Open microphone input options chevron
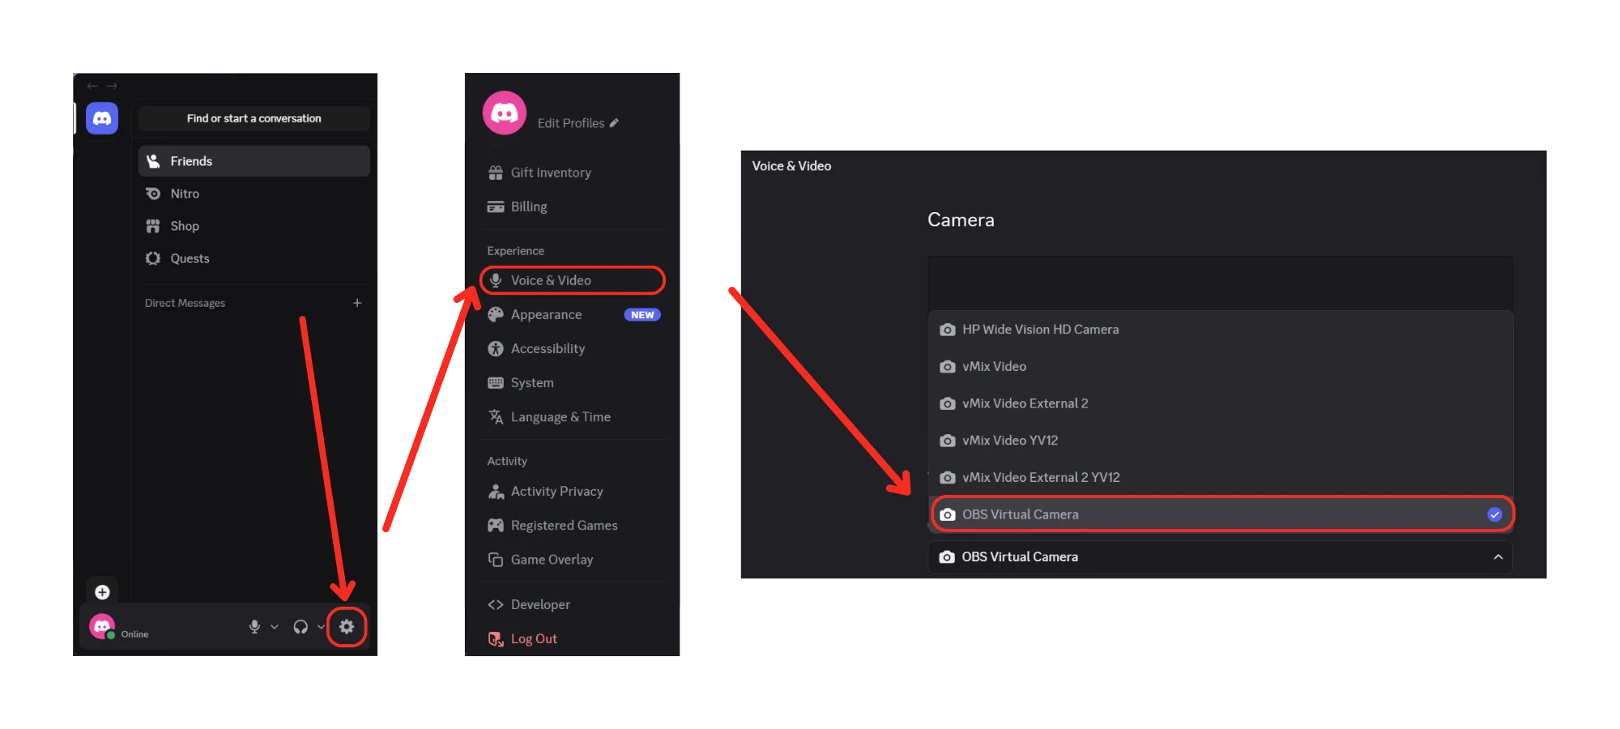This screenshot has width=1620, height=729. tap(275, 626)
